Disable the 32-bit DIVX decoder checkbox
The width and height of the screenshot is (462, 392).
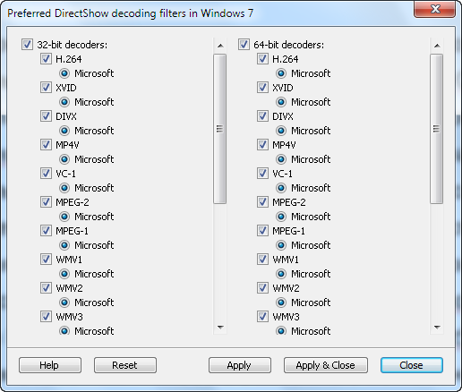pyautogui.click(x=46, y=116)
